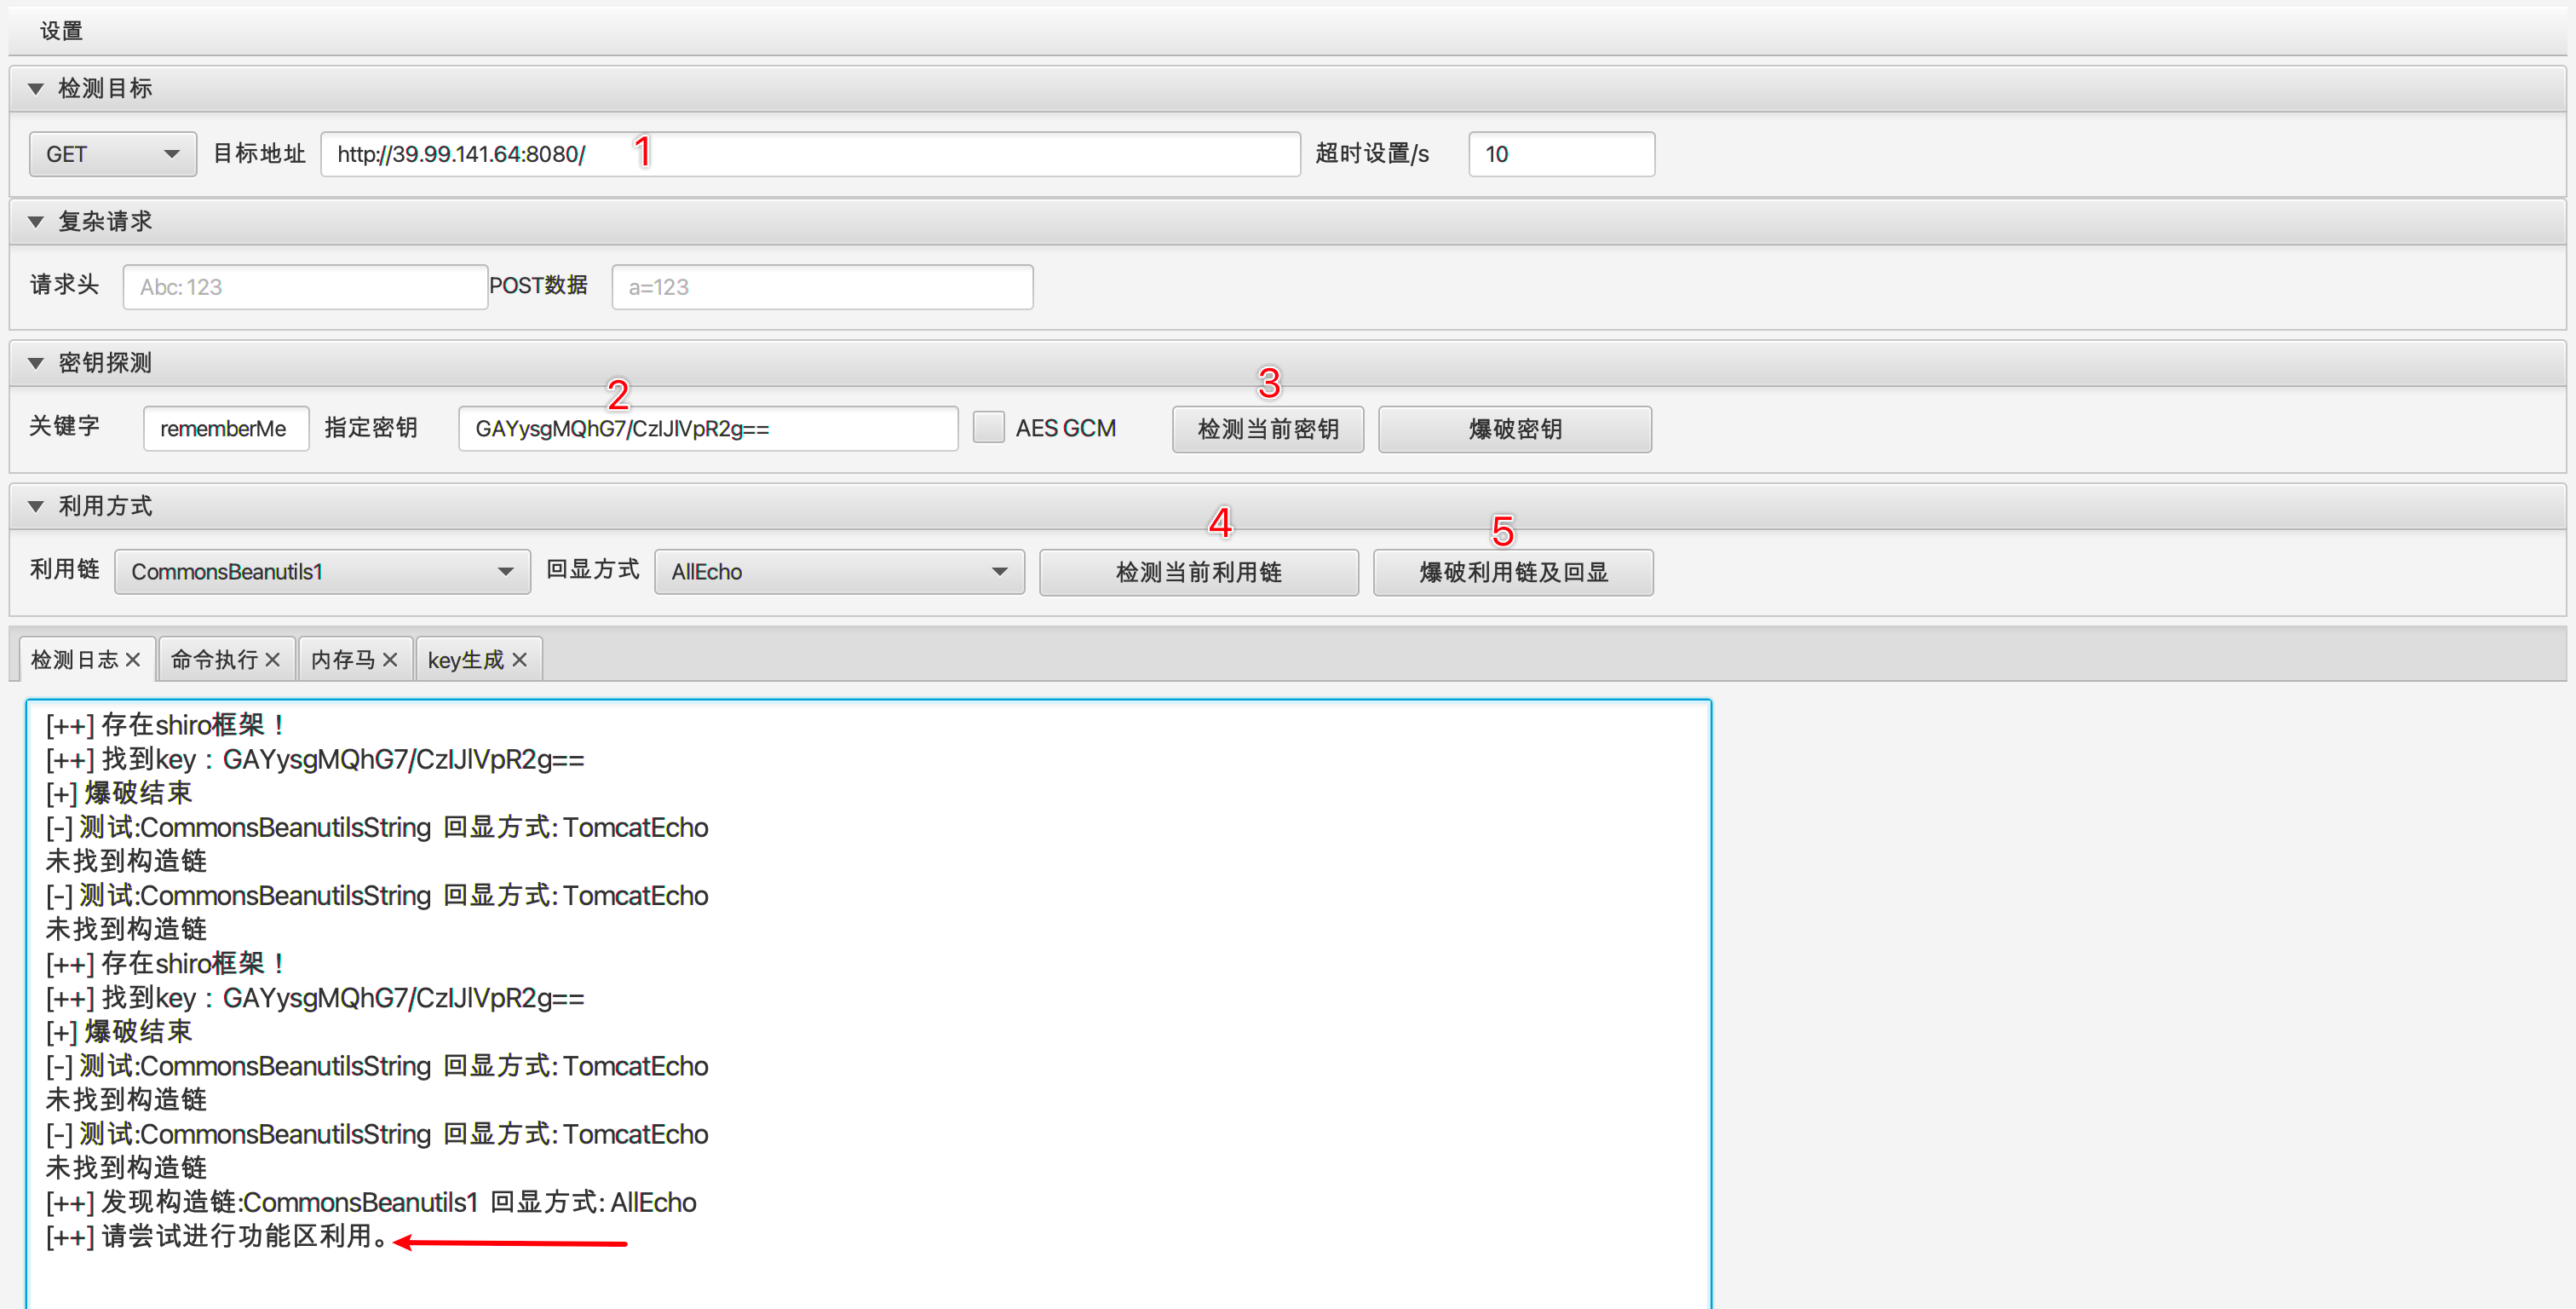
Task: Close the key生成 tab X icon
Action: pos(519,660)
